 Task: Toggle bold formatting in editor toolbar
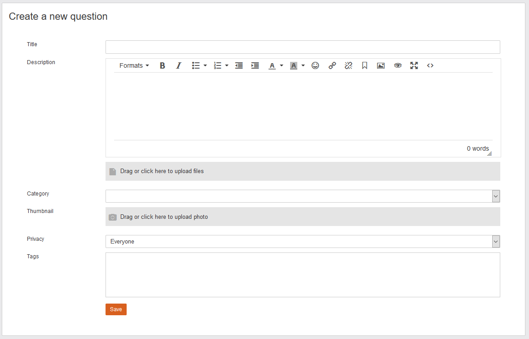point(163,65)
